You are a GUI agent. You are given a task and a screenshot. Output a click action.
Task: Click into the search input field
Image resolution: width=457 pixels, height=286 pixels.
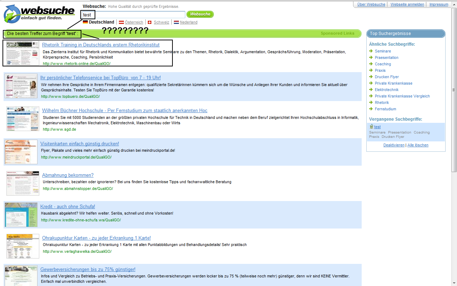(x=139, y=15)
